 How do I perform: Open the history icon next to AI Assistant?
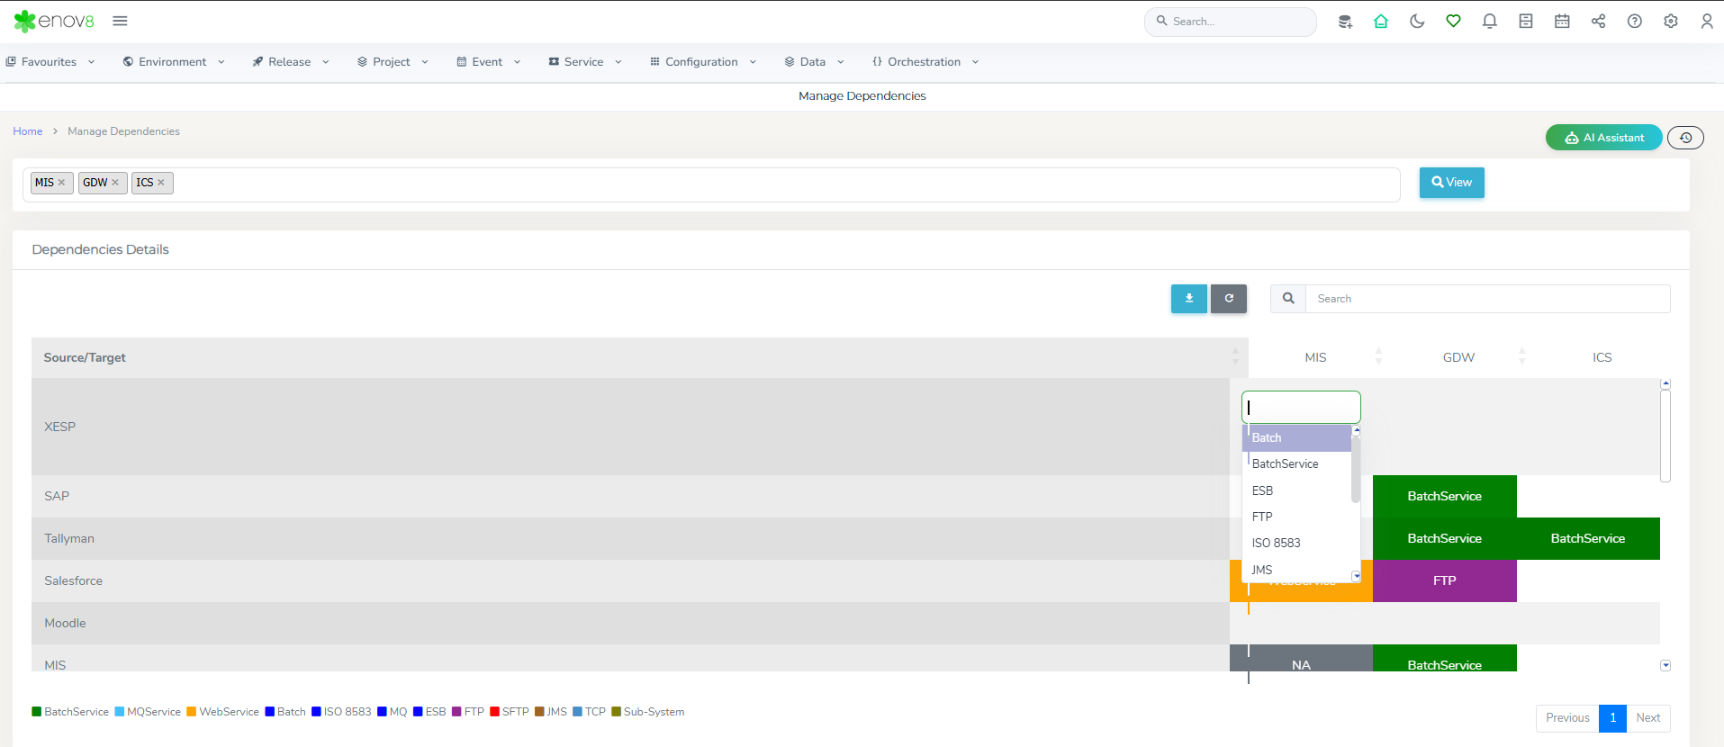tap(1685, 138)
